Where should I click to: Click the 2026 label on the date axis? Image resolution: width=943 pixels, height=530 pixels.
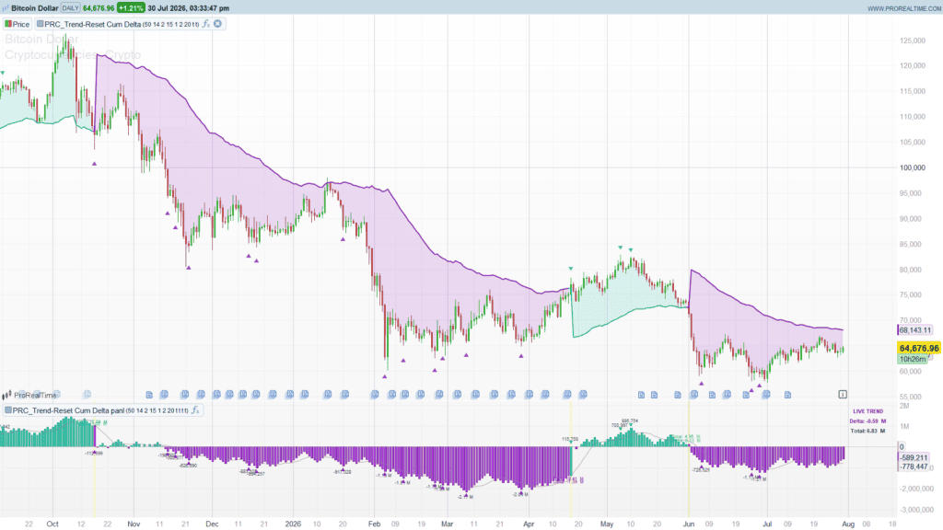point(293,524)
